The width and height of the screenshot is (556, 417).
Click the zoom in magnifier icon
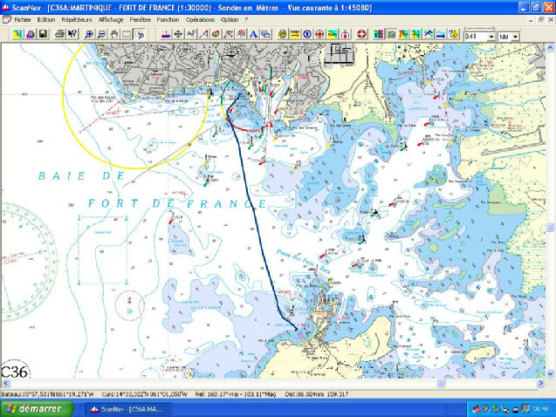pos(89,34)
